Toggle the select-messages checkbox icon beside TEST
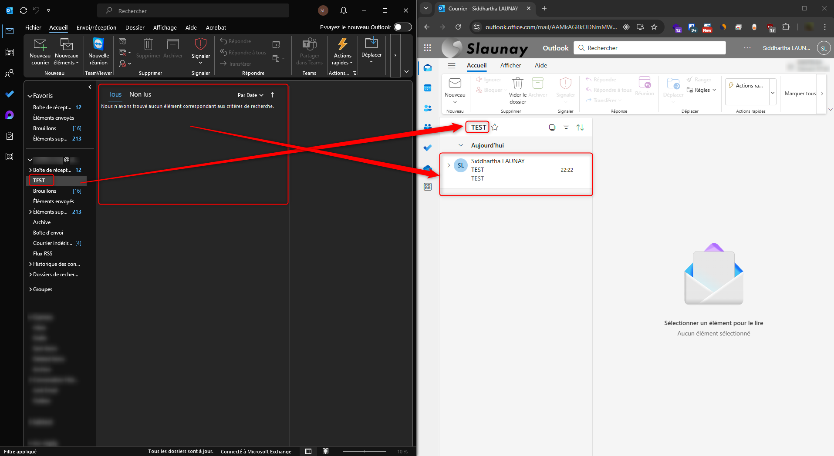 pos(552,127)
